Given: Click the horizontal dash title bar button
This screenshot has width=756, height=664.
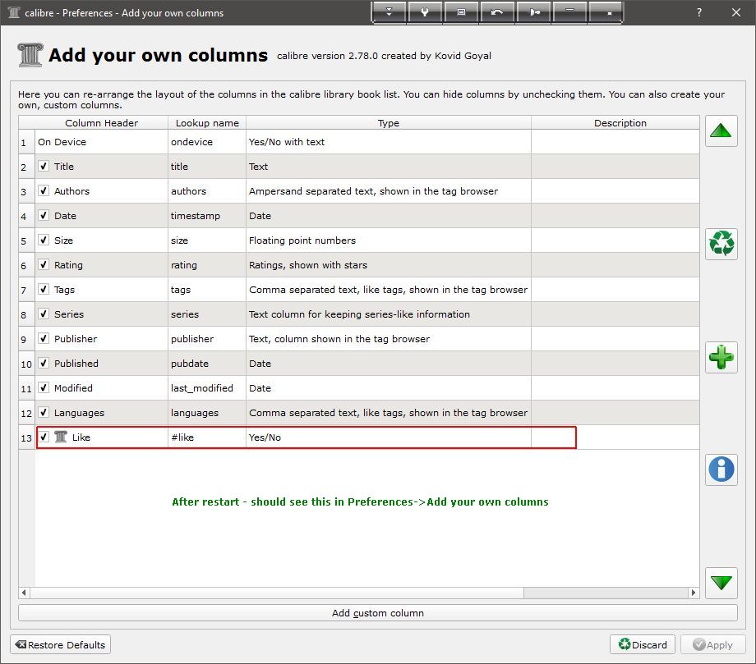Looking at the screenshot, I should (x=570, y=12).
